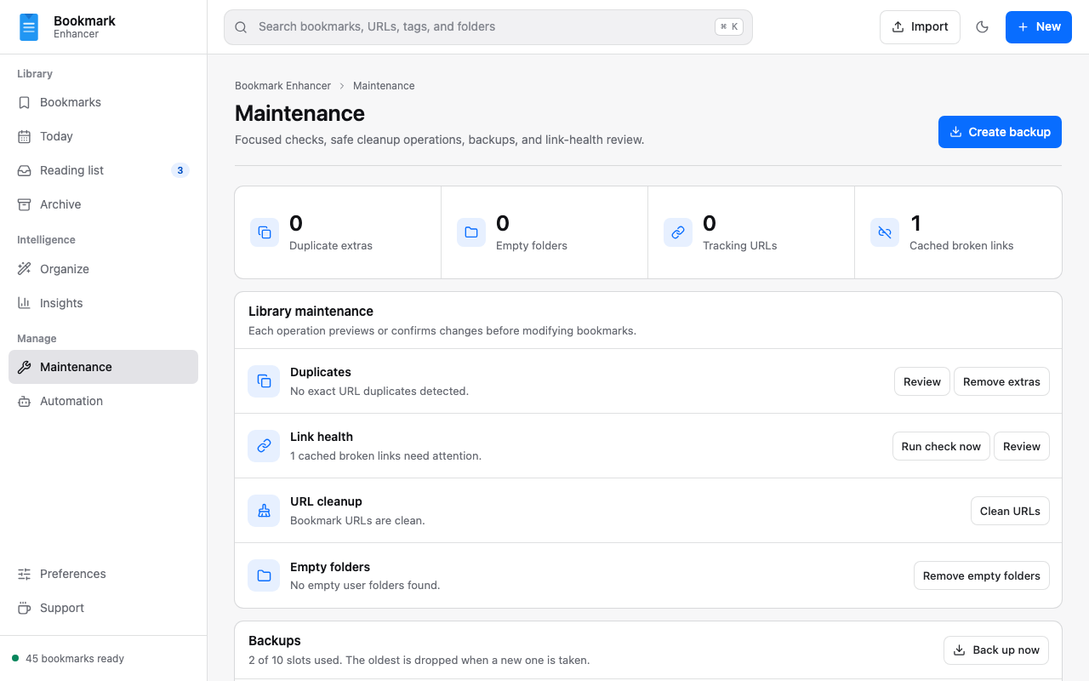
Task: Open Preferences
Action: pos(103,574)
